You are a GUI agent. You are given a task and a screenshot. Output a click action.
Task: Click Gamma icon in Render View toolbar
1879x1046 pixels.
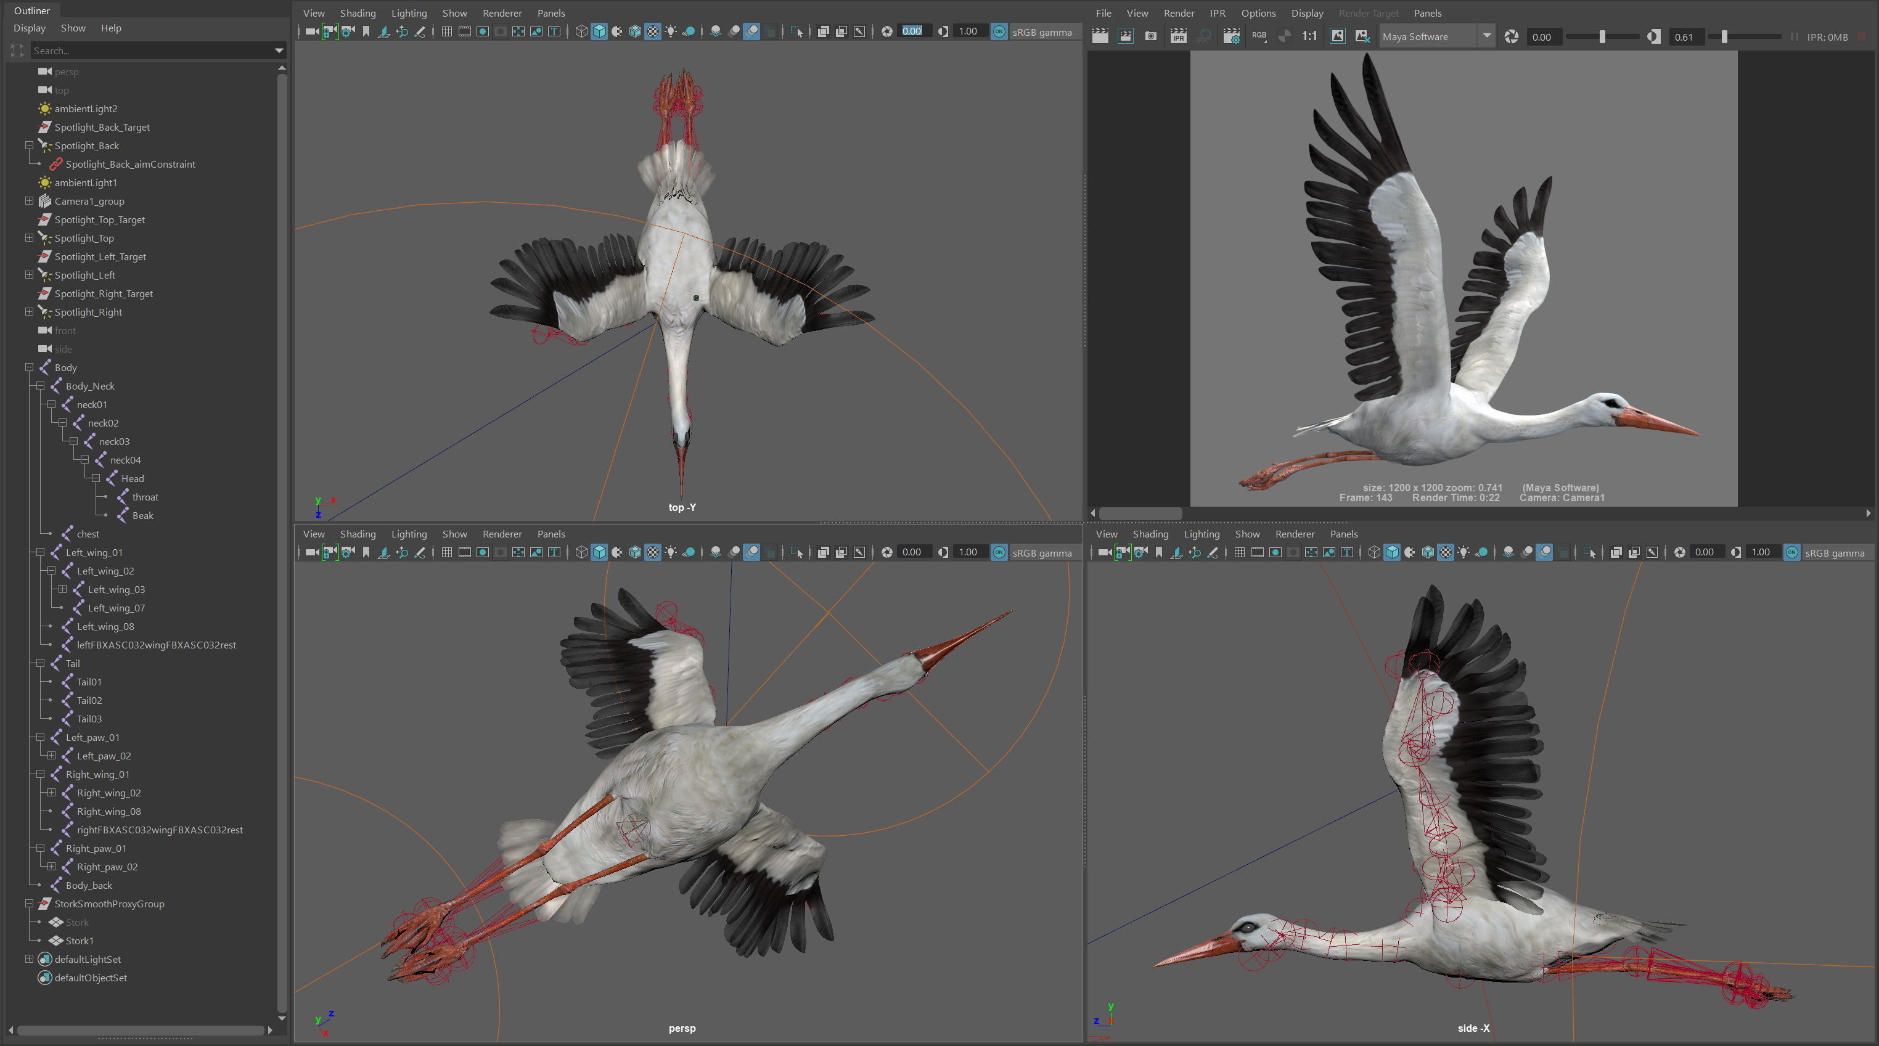pyautogui.click(x=1653, y=36)
